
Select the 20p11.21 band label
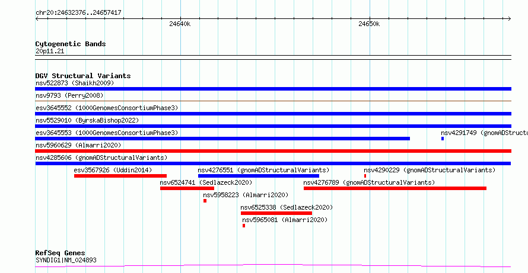[x=50, y=52]
